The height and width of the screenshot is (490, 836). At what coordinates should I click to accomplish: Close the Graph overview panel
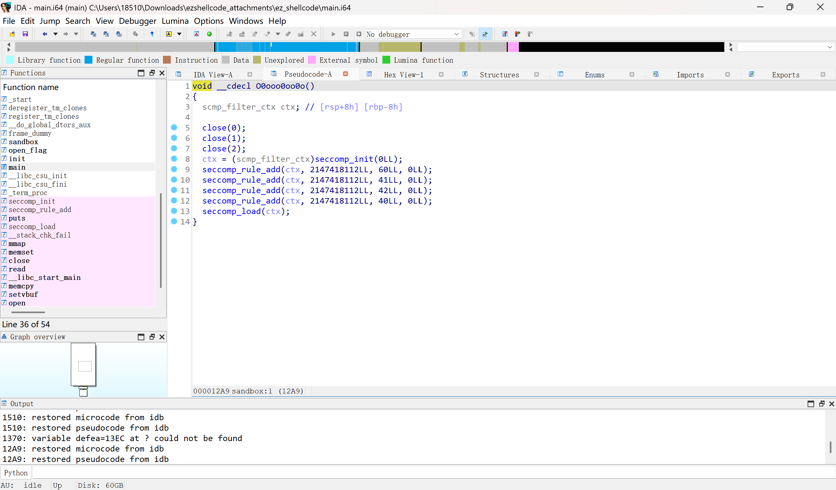pyautogui.click(x=162, y=337)
